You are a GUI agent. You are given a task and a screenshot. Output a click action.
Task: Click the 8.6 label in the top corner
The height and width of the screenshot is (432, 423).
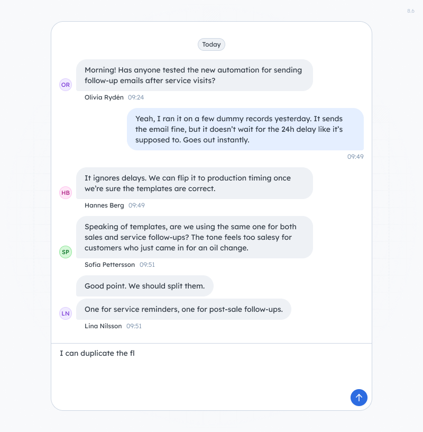coord(410,11)
